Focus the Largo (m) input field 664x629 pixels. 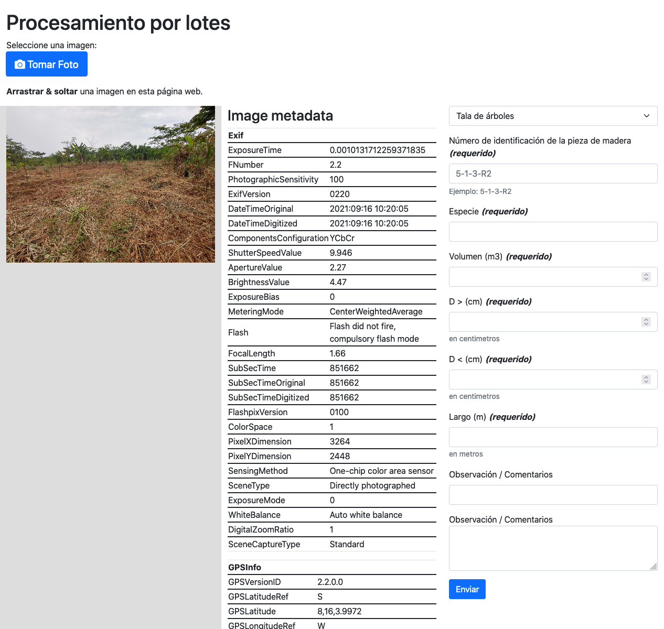tap(553, 437)
